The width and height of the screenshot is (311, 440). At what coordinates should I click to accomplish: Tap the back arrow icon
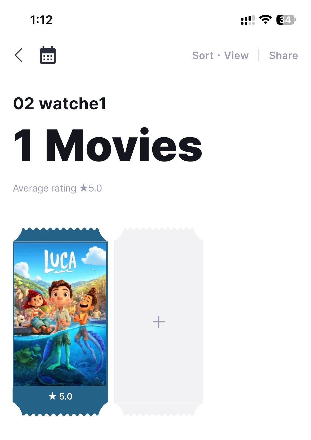[18, 55]
